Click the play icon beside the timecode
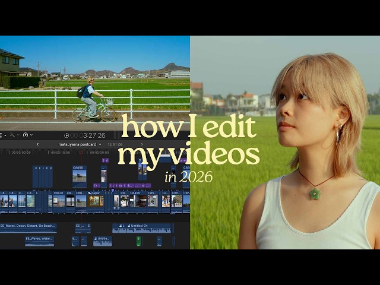Image resolution: width=380 pixels, height=285 pixels. (66, 135)
